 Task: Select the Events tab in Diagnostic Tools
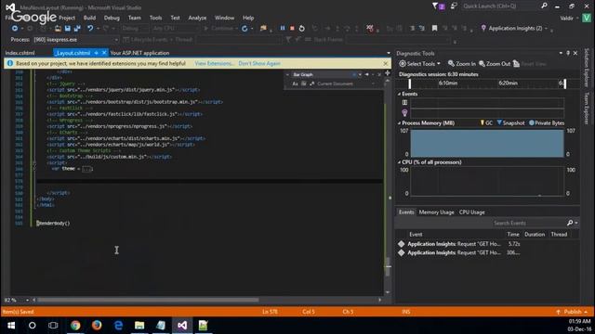(x=406, y=212)
